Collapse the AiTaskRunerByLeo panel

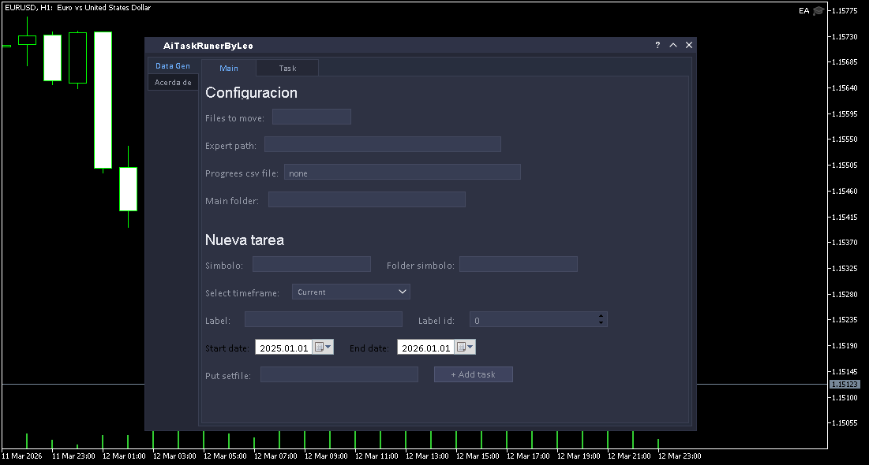(673, 46)
